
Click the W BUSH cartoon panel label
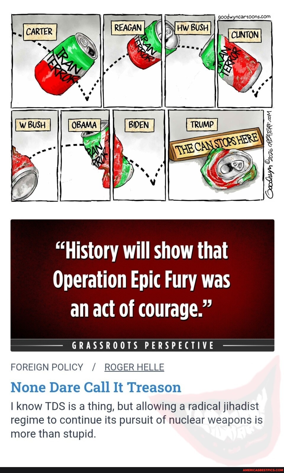[x=33, y=124]
